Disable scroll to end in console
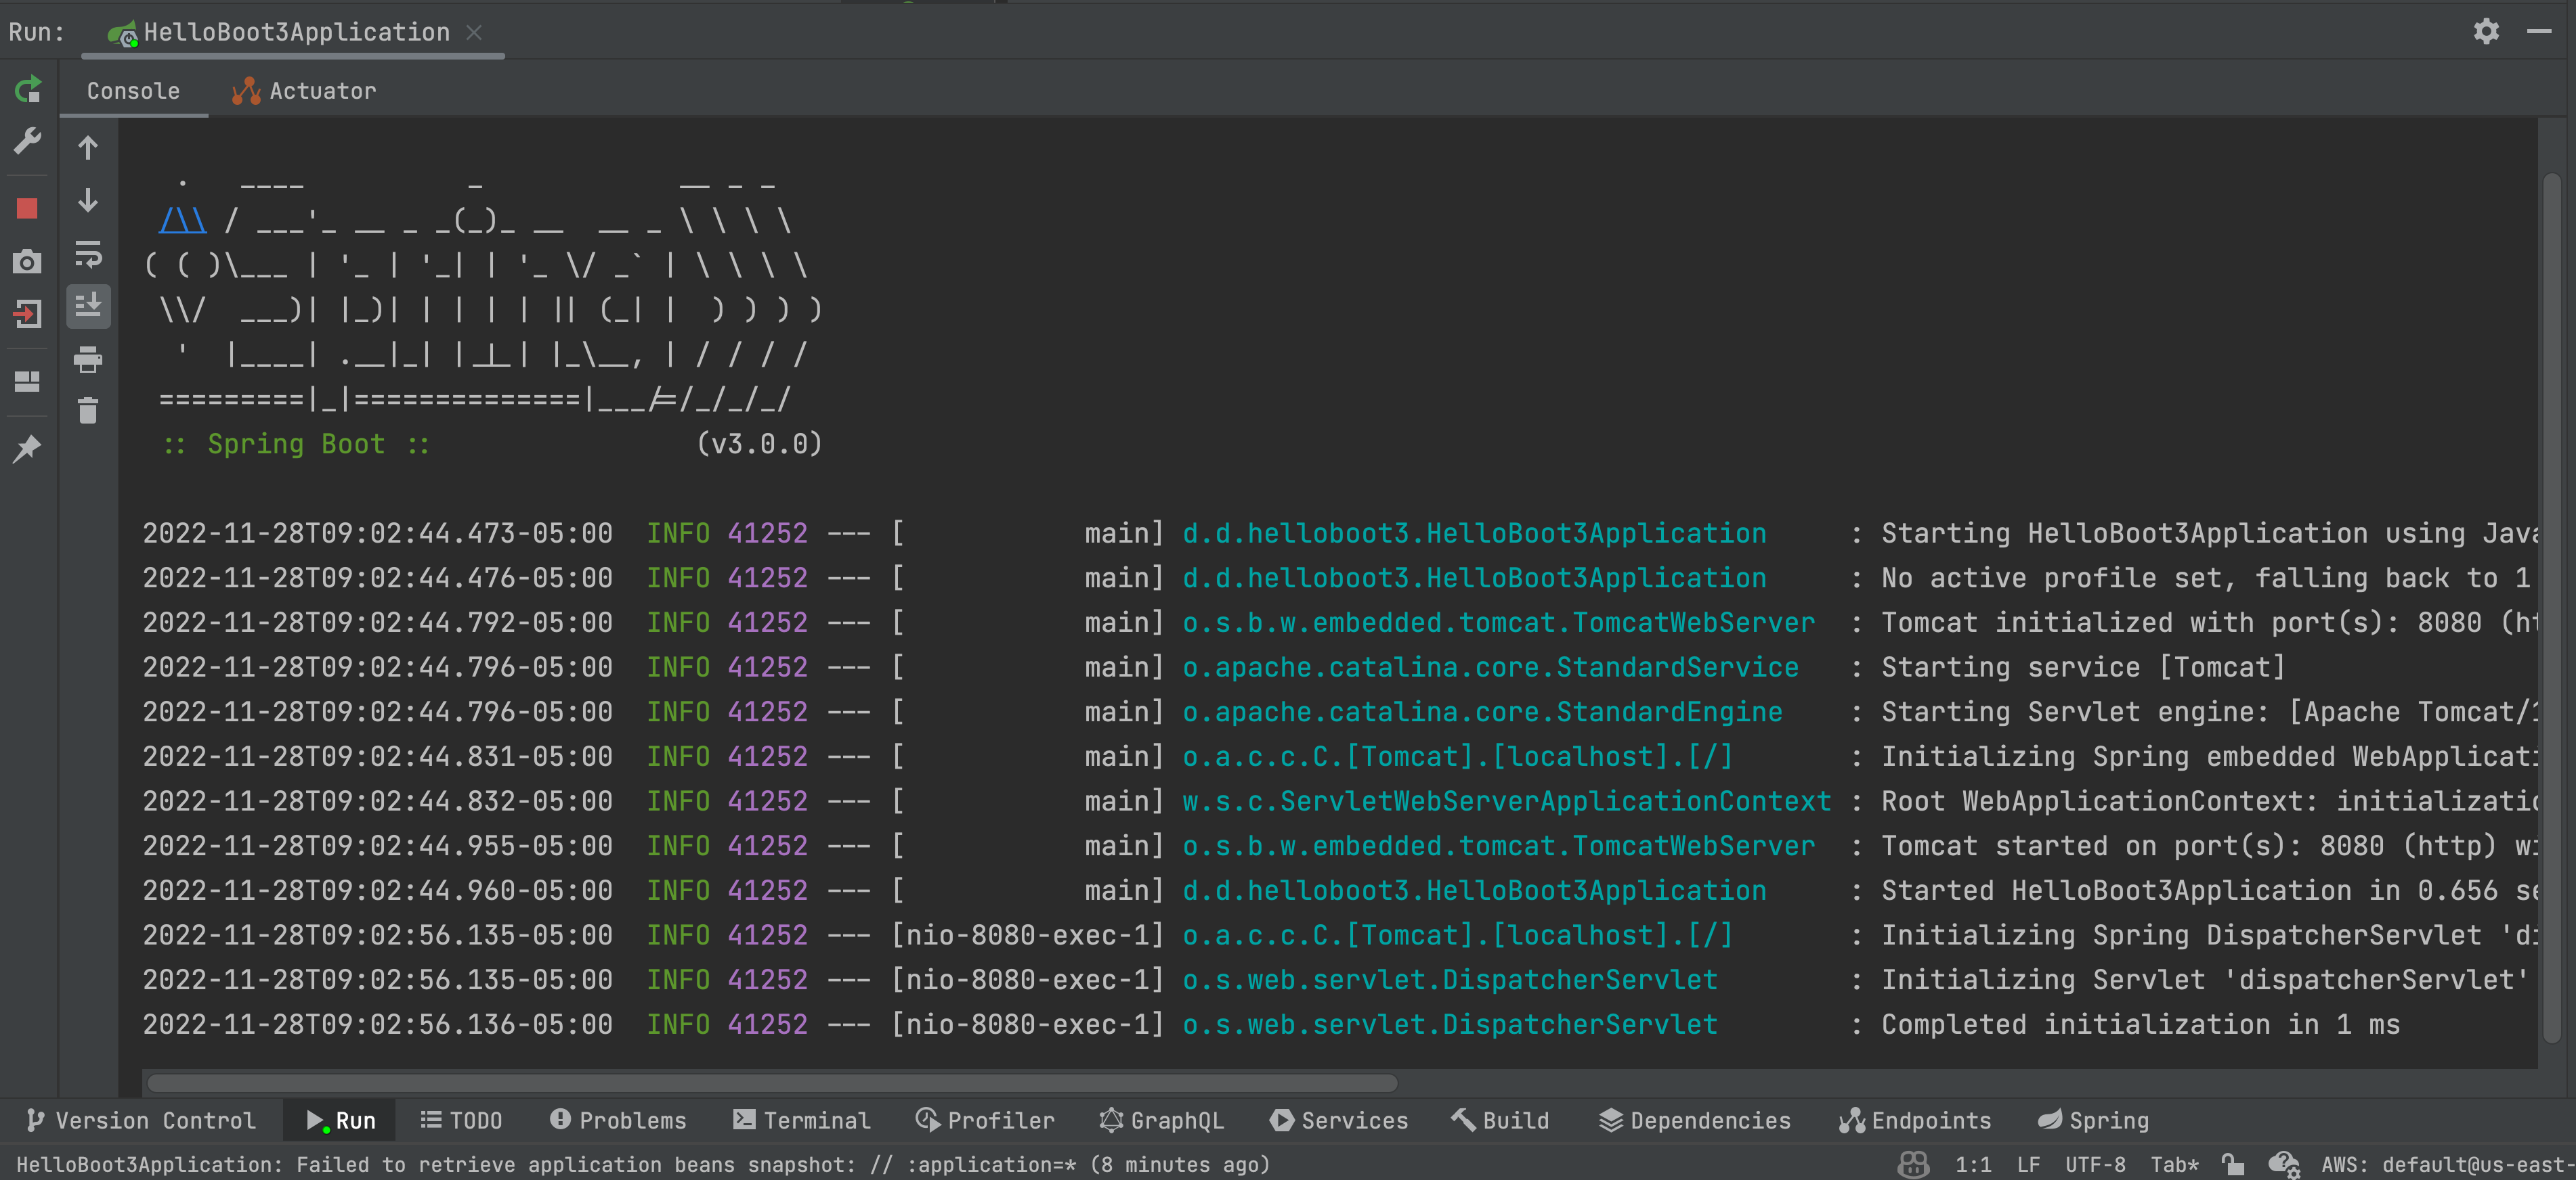 click(x=88, y=307)
